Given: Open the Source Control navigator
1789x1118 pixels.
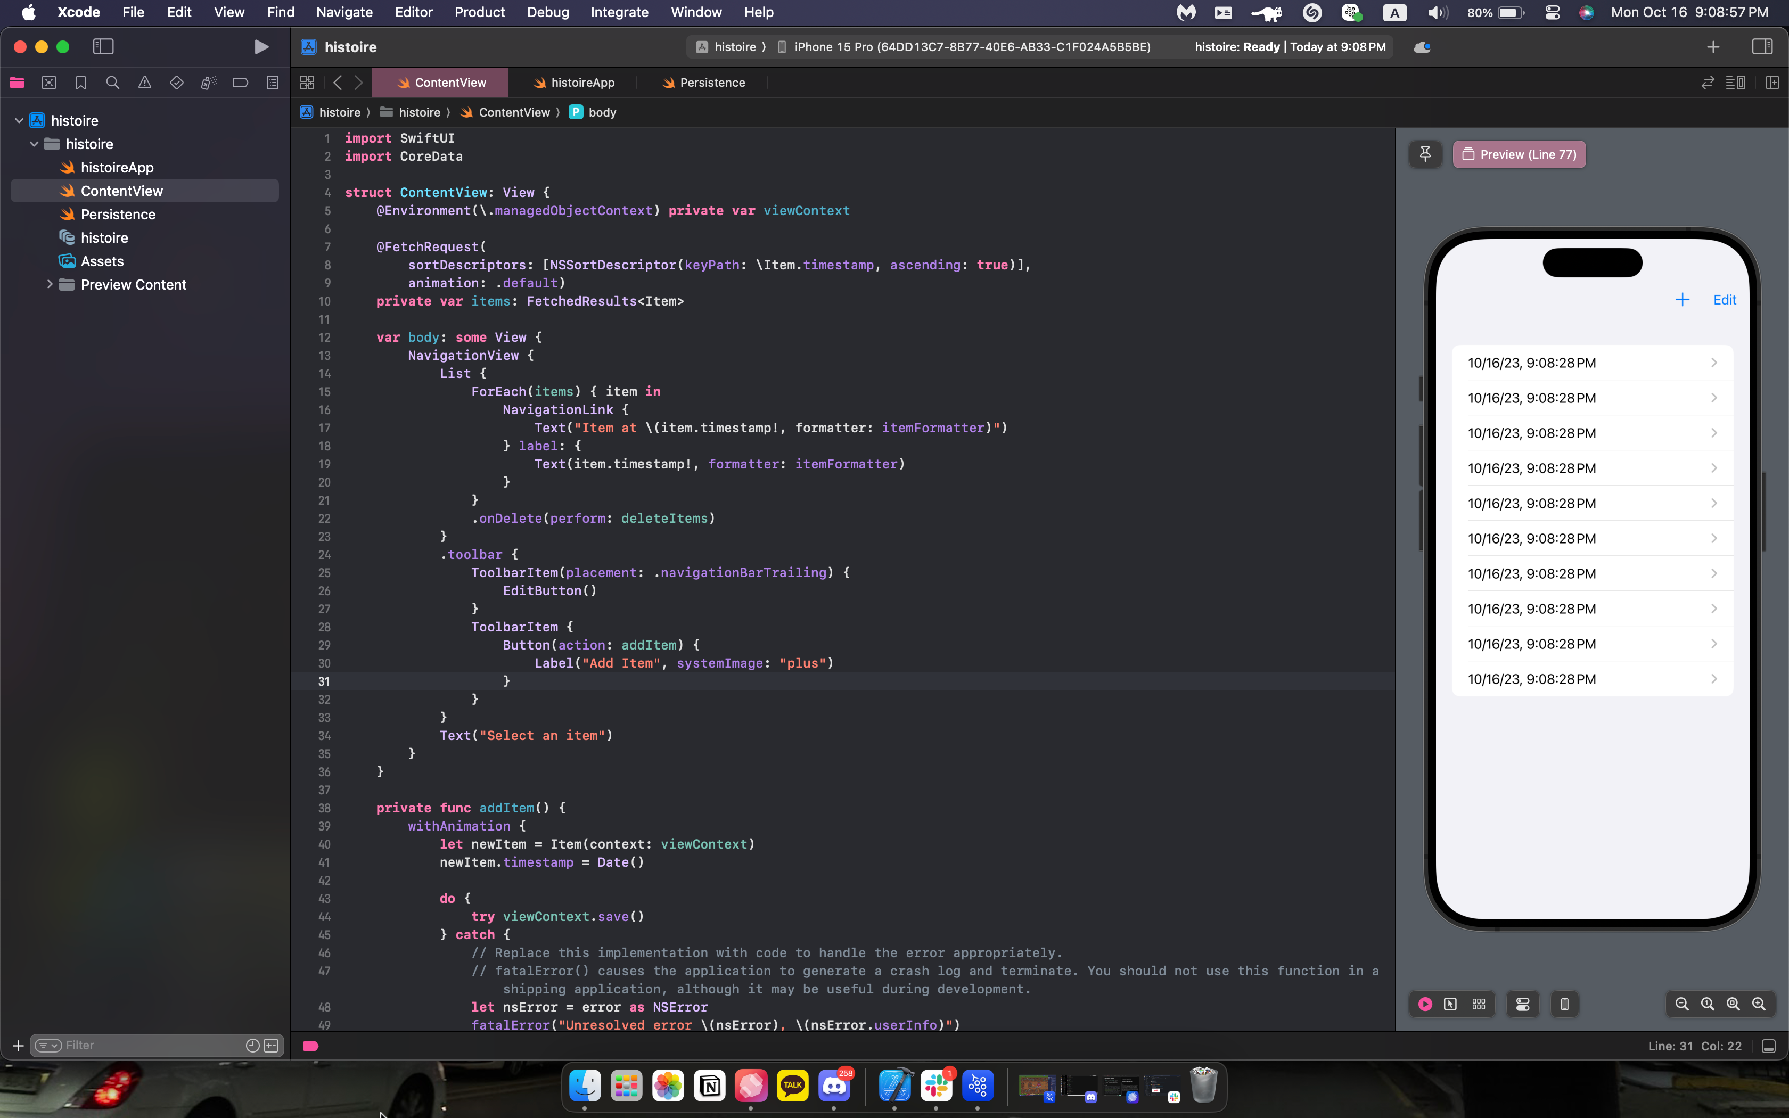Looking at the screenshot, I should [x=49, y=83].
